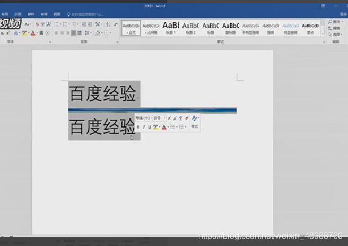The width and height of the screenshot is (348, 246).
Task: Select Justify paragraph alignment
Action: [x=73, y=33]
